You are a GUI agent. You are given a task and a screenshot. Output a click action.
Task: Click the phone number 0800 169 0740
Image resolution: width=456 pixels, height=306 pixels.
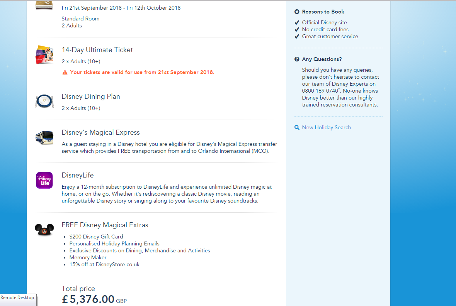click(320, 91)
